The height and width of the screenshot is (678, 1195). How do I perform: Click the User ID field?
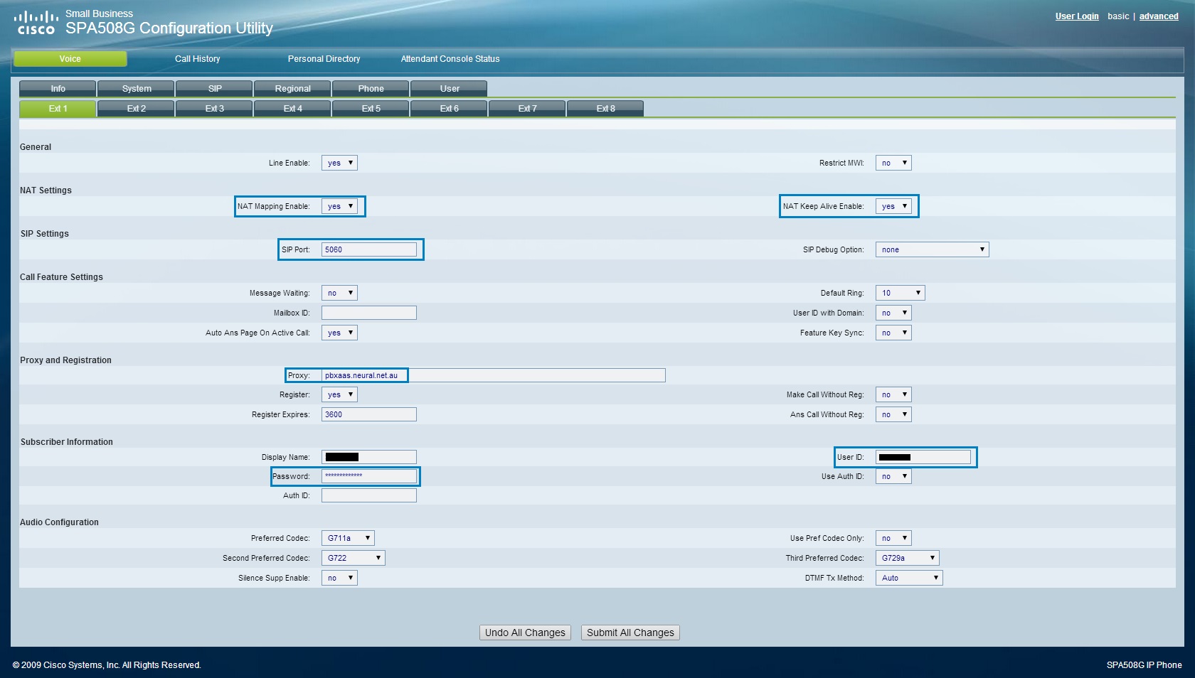click(923, 457)
